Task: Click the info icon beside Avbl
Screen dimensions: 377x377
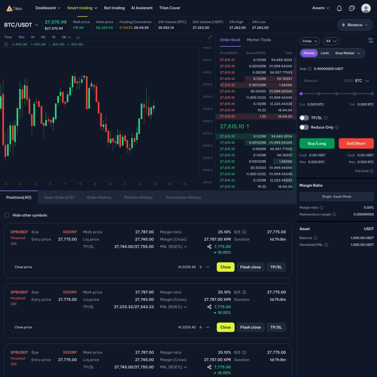Action: (310, 69)
